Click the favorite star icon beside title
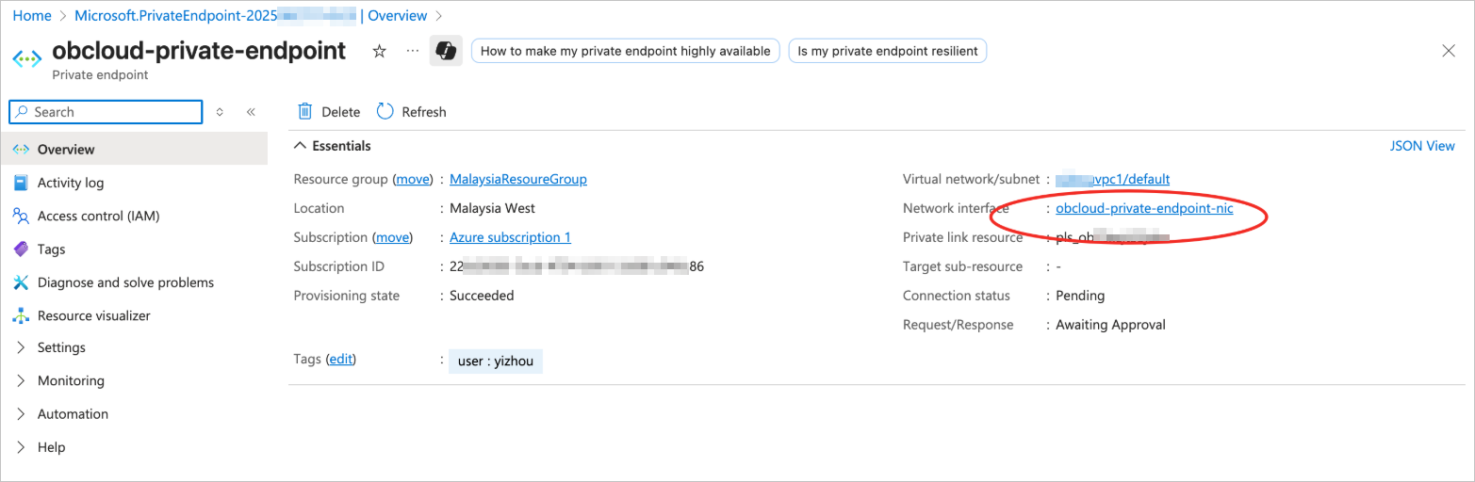 380,51
